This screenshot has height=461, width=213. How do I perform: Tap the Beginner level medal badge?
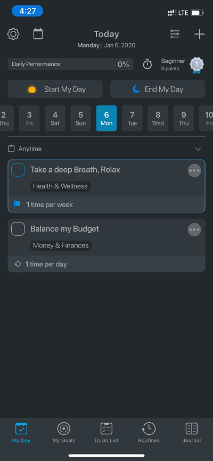click(195, 65)
